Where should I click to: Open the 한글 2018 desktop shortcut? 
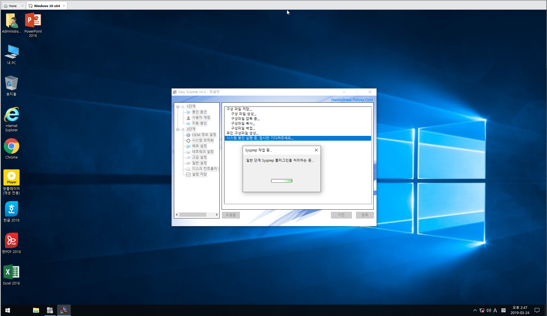click(x=11, y=212)
